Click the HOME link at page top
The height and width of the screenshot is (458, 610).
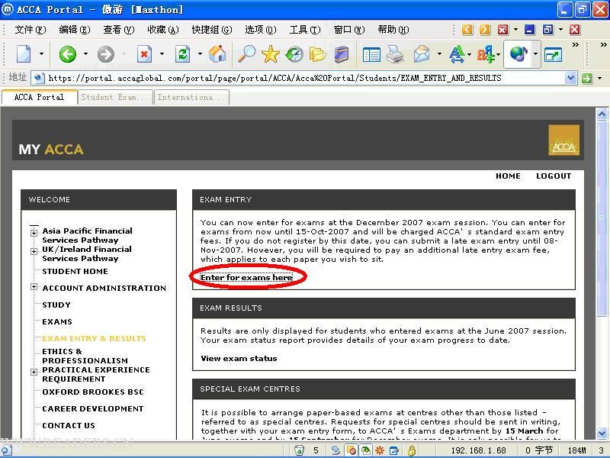[508, 176]
